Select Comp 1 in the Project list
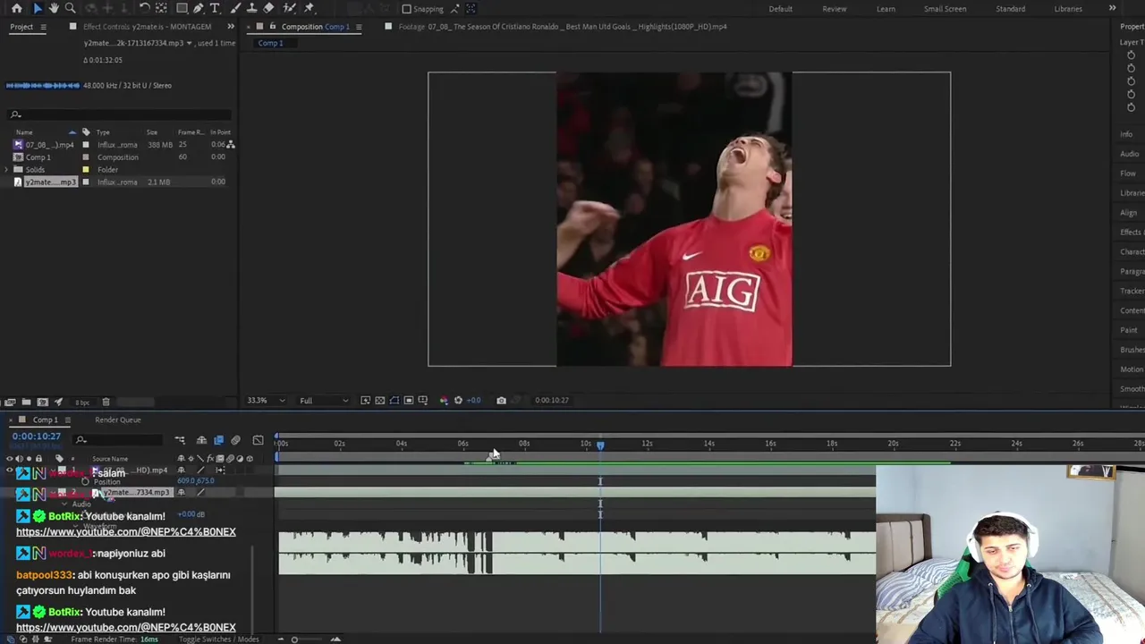Viewport: 1145px width, 644px height. (x=38, y=157)
